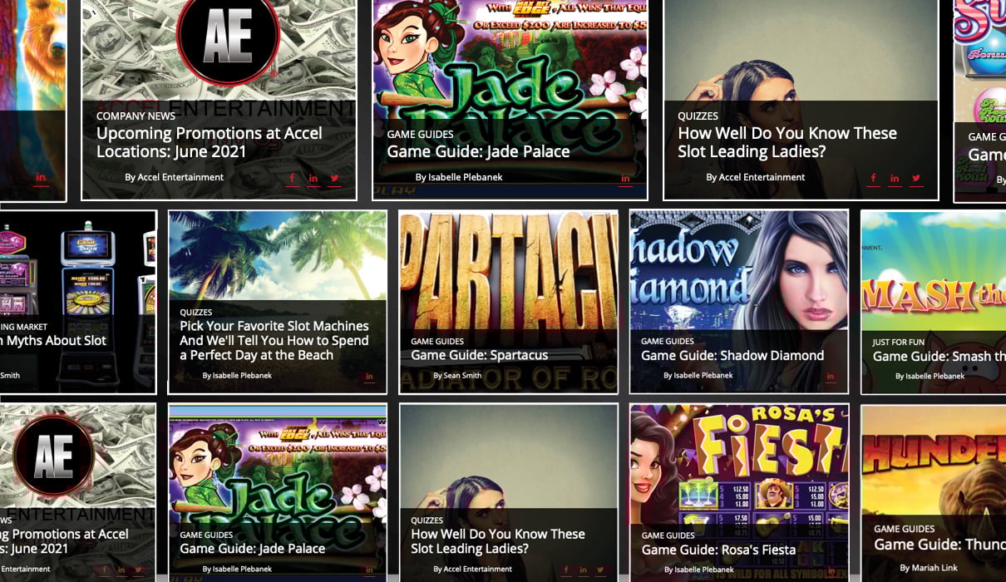Click Facebook icon on large Slot Leading Ladies card
Image resolution: width=1006 pixels, height=582 pixels.
tap(874, 178)
